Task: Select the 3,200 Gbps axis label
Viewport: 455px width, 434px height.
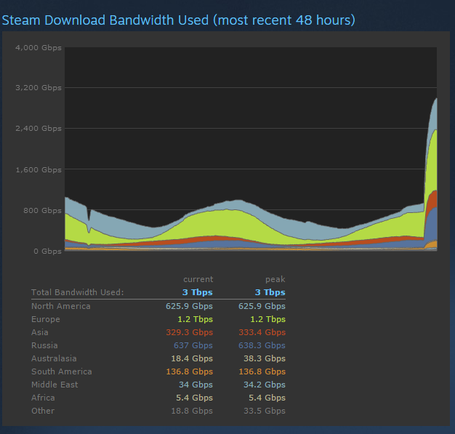Action: click(x=39, y=88)
